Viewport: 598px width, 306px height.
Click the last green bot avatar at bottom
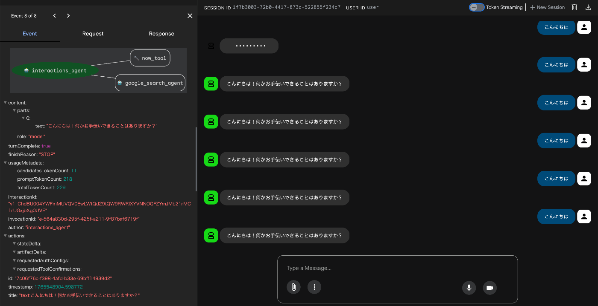[x=211, y=236]
